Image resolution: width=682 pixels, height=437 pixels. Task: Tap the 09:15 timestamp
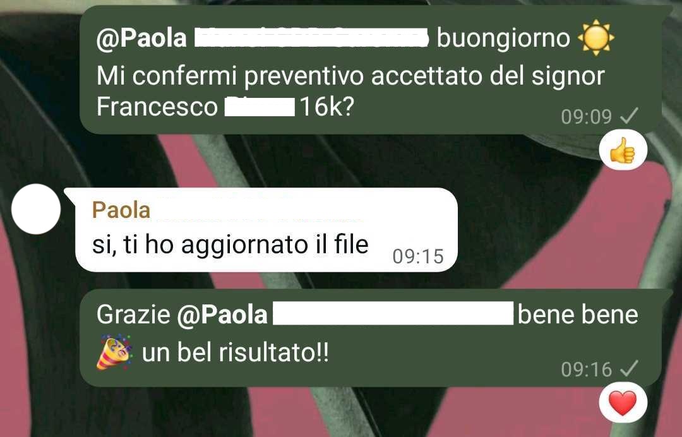coord(418,256)
